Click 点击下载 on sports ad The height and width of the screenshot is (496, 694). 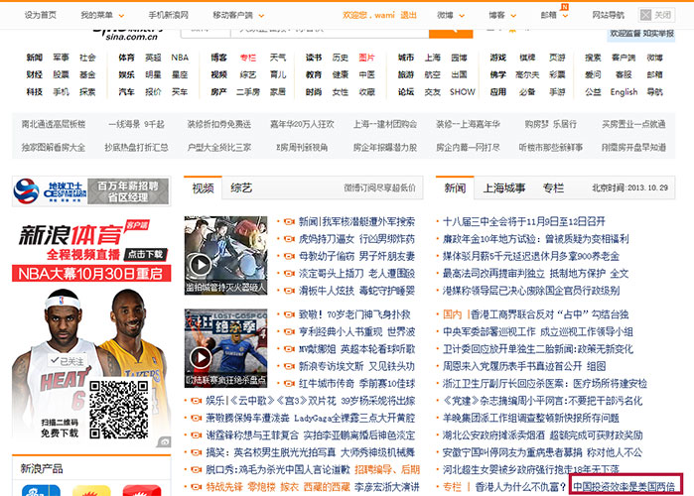point(146,254)
